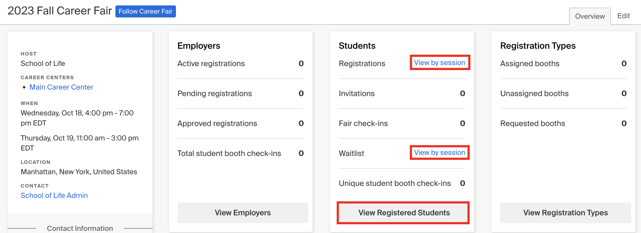641x233 pixels.
Task: Click View by session next to Registrations
Action: (x=439, y=63)
